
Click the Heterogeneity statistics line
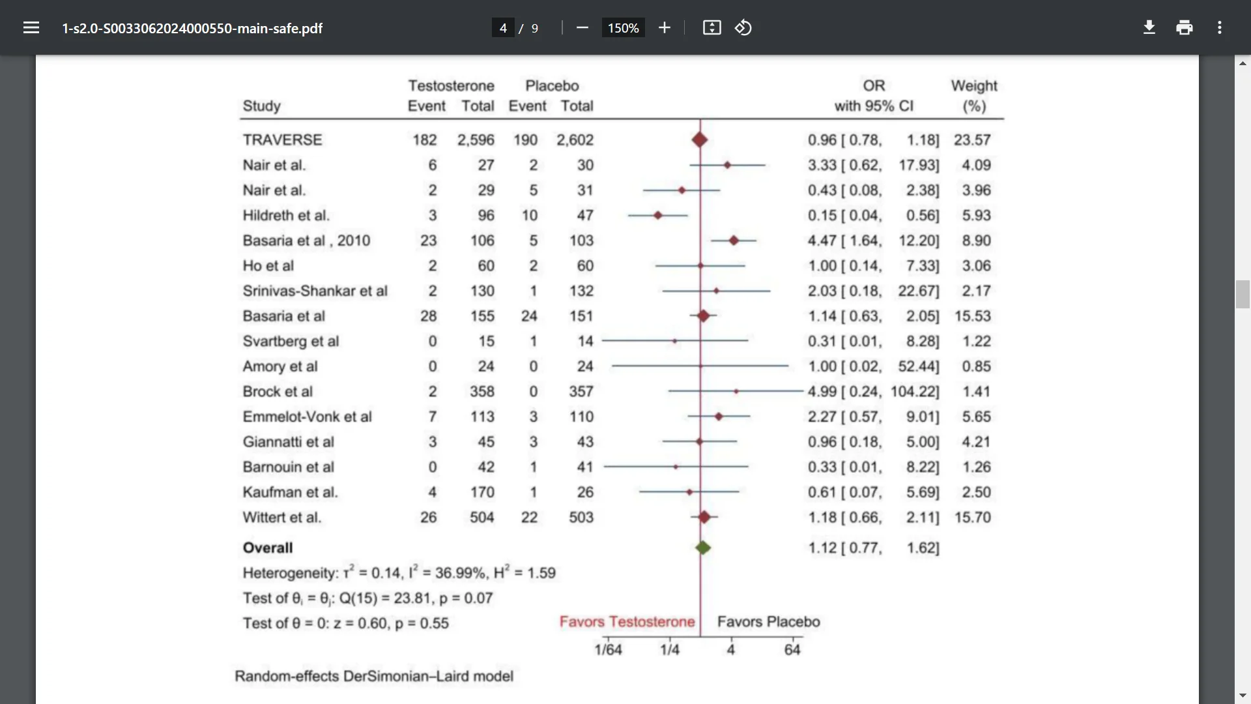tap(399, 572)
